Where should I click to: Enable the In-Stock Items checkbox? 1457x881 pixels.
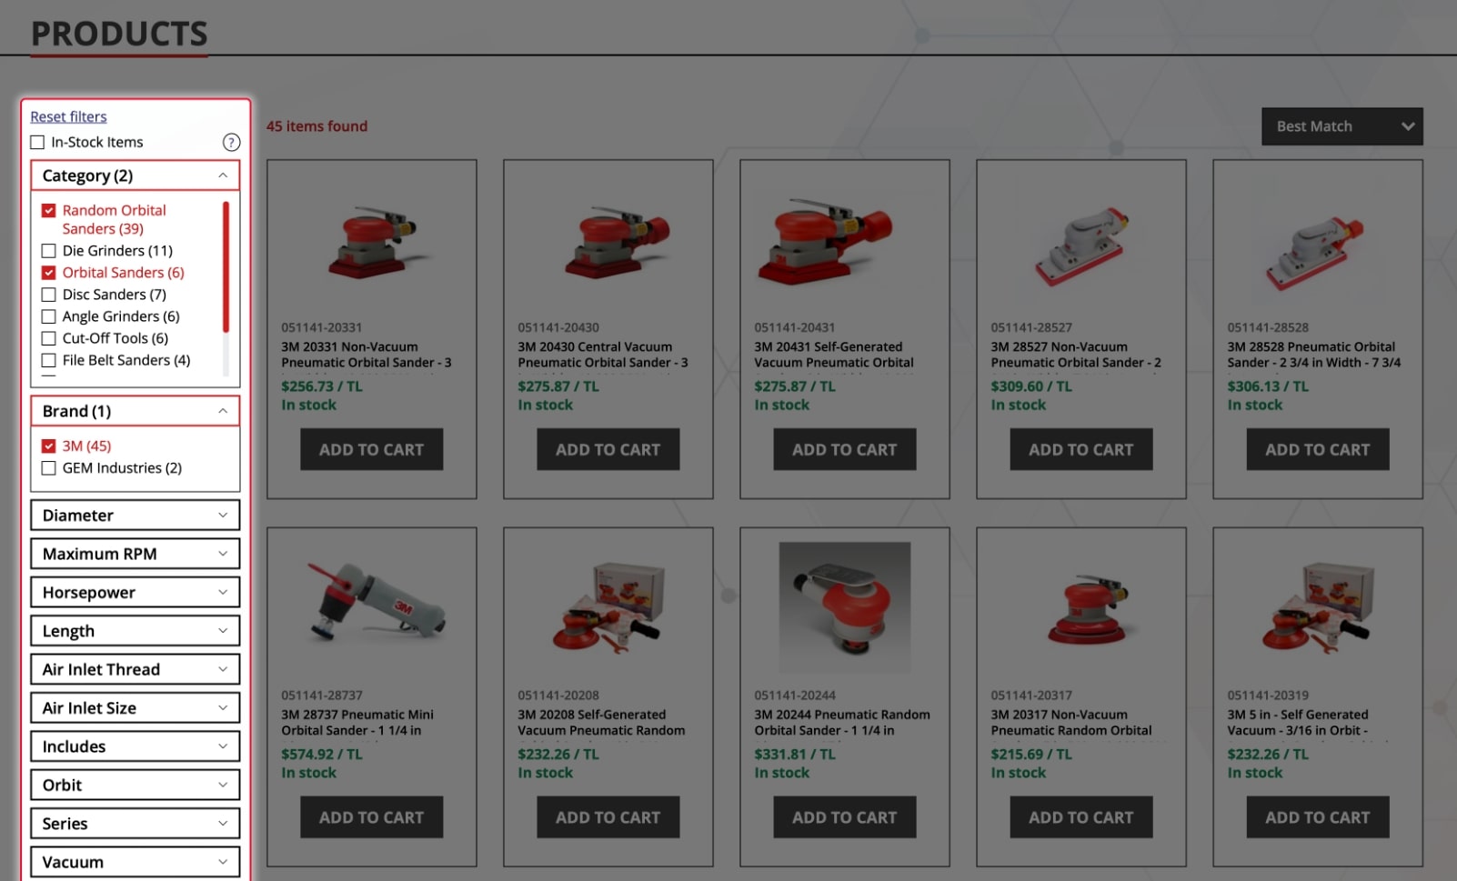[x=37, y=142]
